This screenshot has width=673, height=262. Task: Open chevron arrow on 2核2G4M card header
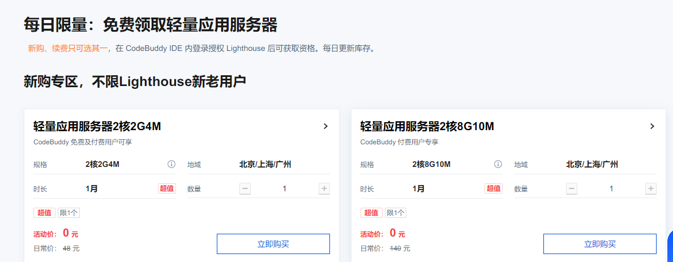(325, 126)
